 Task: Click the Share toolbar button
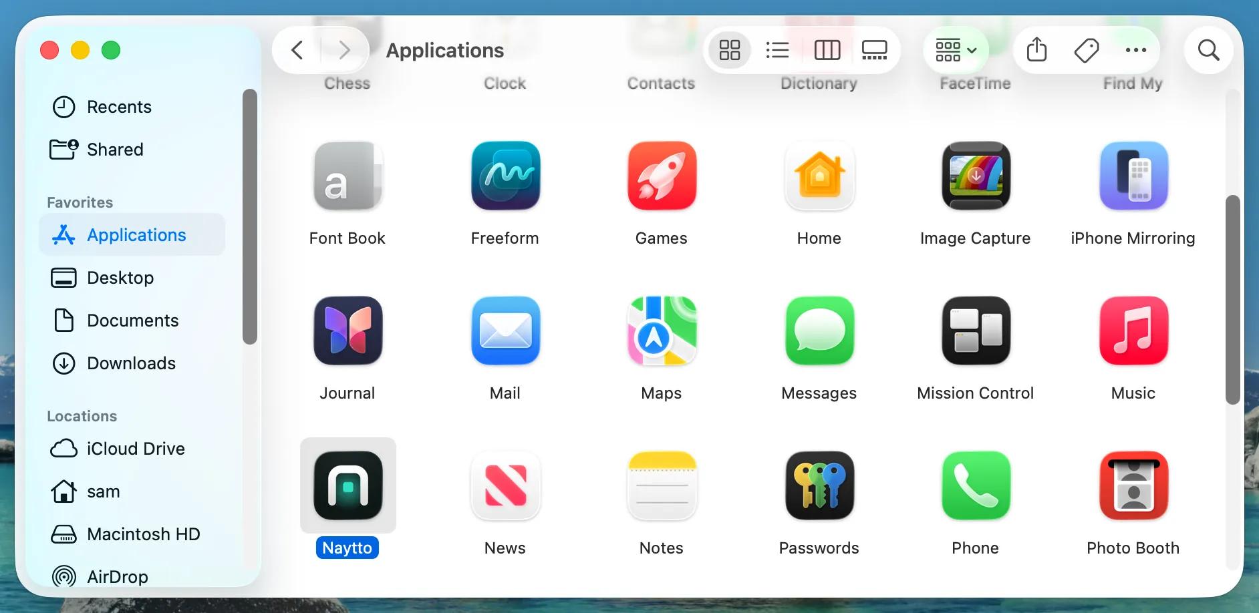[x=1036, y=50]
